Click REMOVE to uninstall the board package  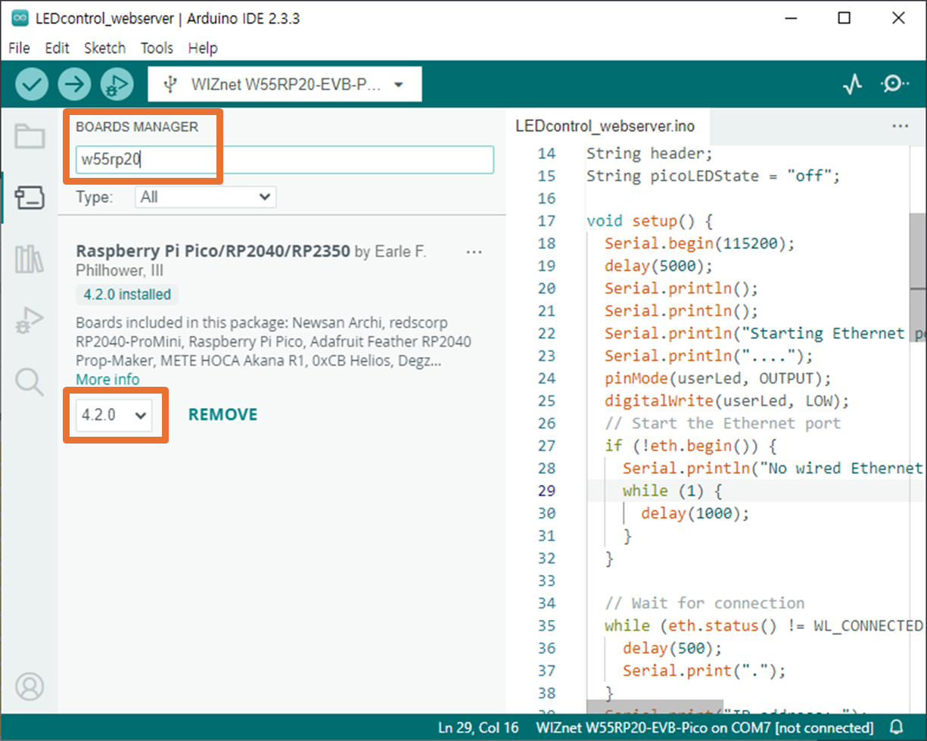tap(223, 415)
